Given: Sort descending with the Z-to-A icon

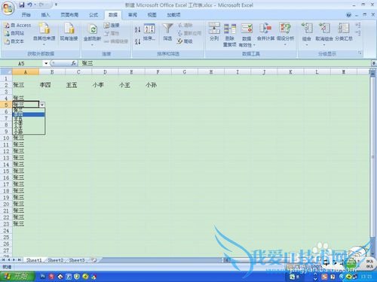Looking at the screenshot, I should point(137,41).
